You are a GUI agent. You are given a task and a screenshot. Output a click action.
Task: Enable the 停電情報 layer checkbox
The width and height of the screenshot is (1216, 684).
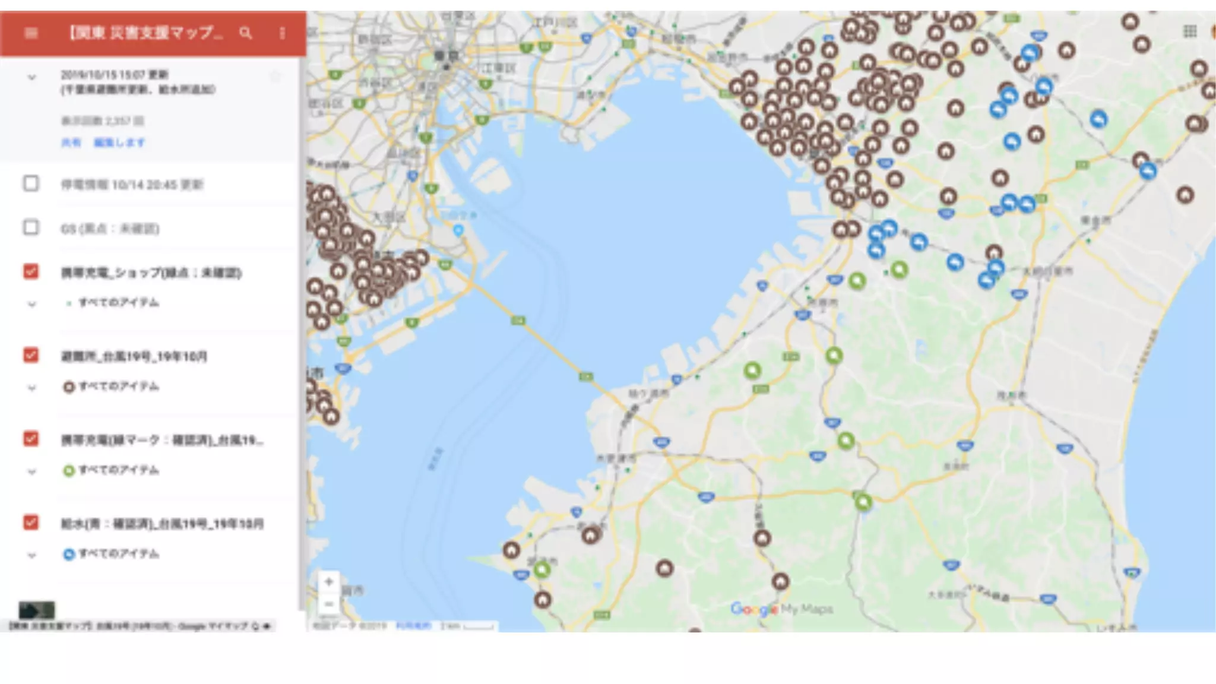click(31, 183)
